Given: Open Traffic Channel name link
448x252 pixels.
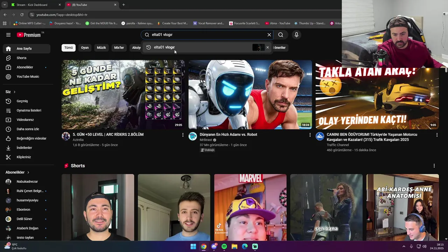Looking at the screenshot, I should (x=338, y=145).
